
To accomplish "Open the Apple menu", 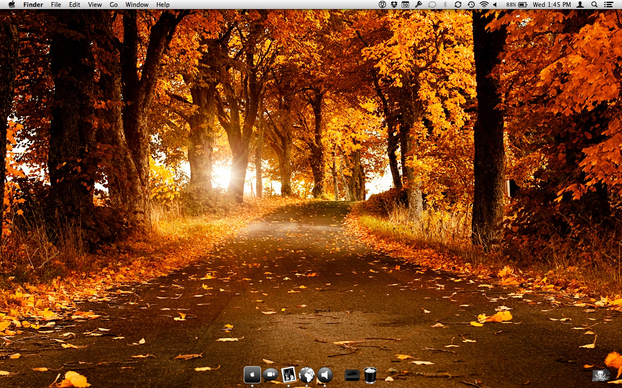I will [12, 5].
